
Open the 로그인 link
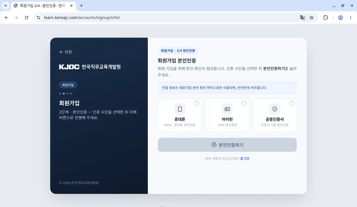tap(245, 158)
